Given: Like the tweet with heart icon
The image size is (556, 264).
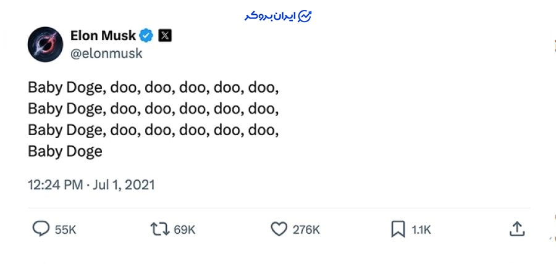Looking at the screenshot, I should coord(279,229).
